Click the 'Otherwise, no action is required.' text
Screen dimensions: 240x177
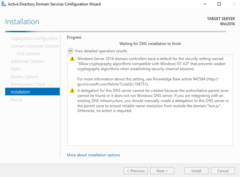pyautogui.click(x=104, y=111)
